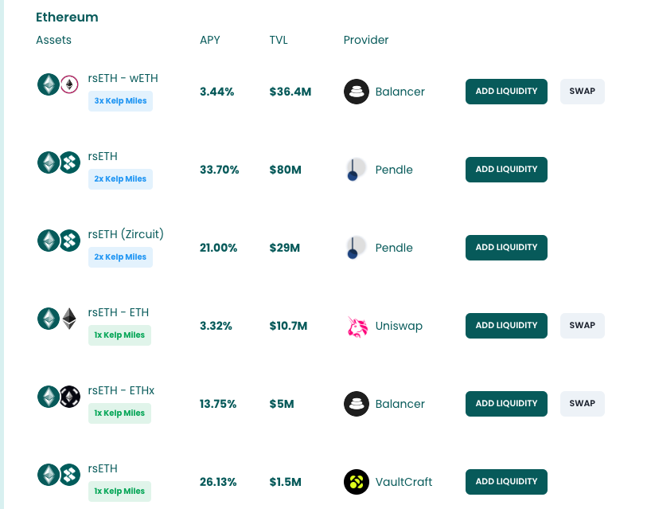Add liquidity to rsETH - wETH Balancer pool
651x509 pixels.
pos(506,92)
